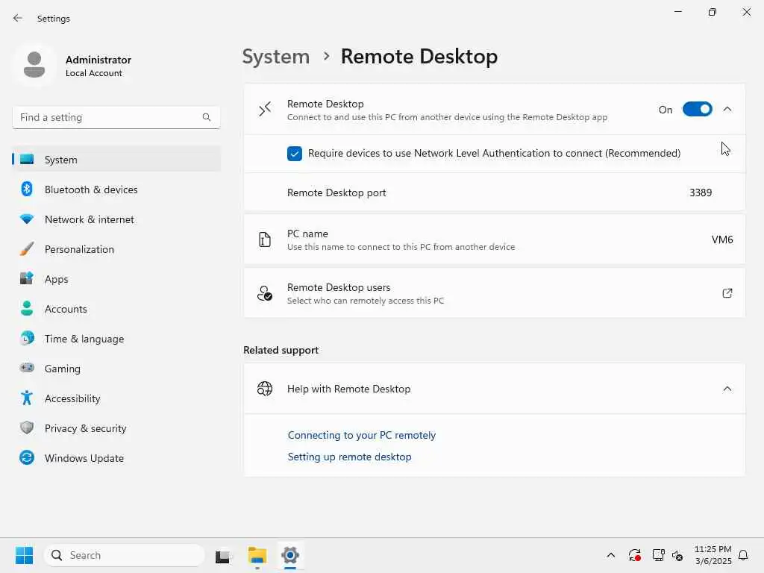The height and width of the screenshot is (573, 764).
Task: Click the System monitor icon in sidebar
Action: click(x=27, y=160)
